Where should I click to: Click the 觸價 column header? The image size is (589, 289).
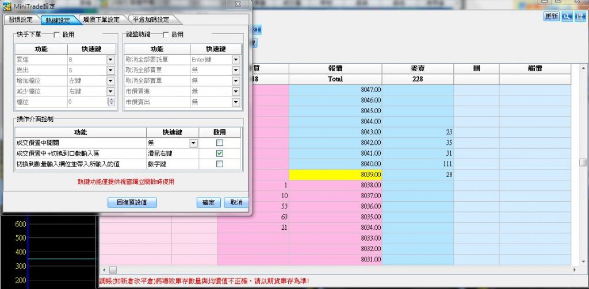point(535,69)
